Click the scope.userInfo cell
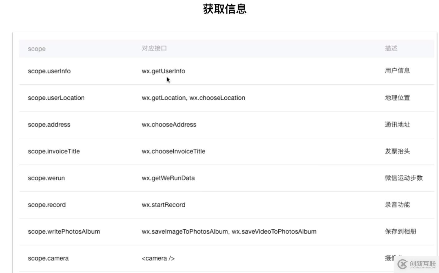The image size is (439, 273). click(49, 71)
